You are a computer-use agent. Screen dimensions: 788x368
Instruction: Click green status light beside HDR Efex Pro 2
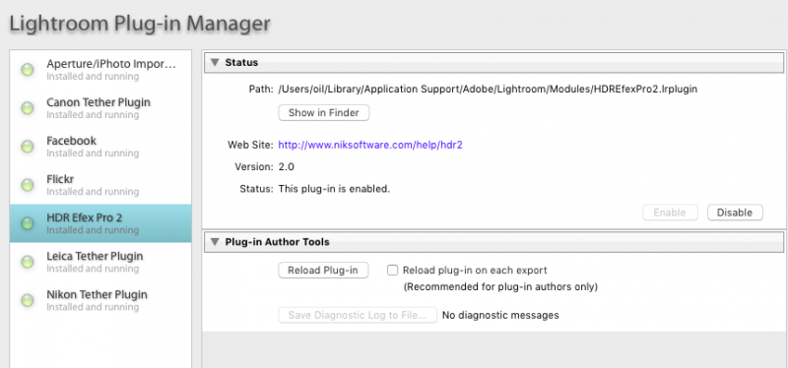(28, 223)
